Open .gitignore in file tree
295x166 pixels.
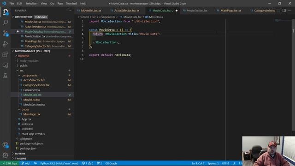point(26,139)
